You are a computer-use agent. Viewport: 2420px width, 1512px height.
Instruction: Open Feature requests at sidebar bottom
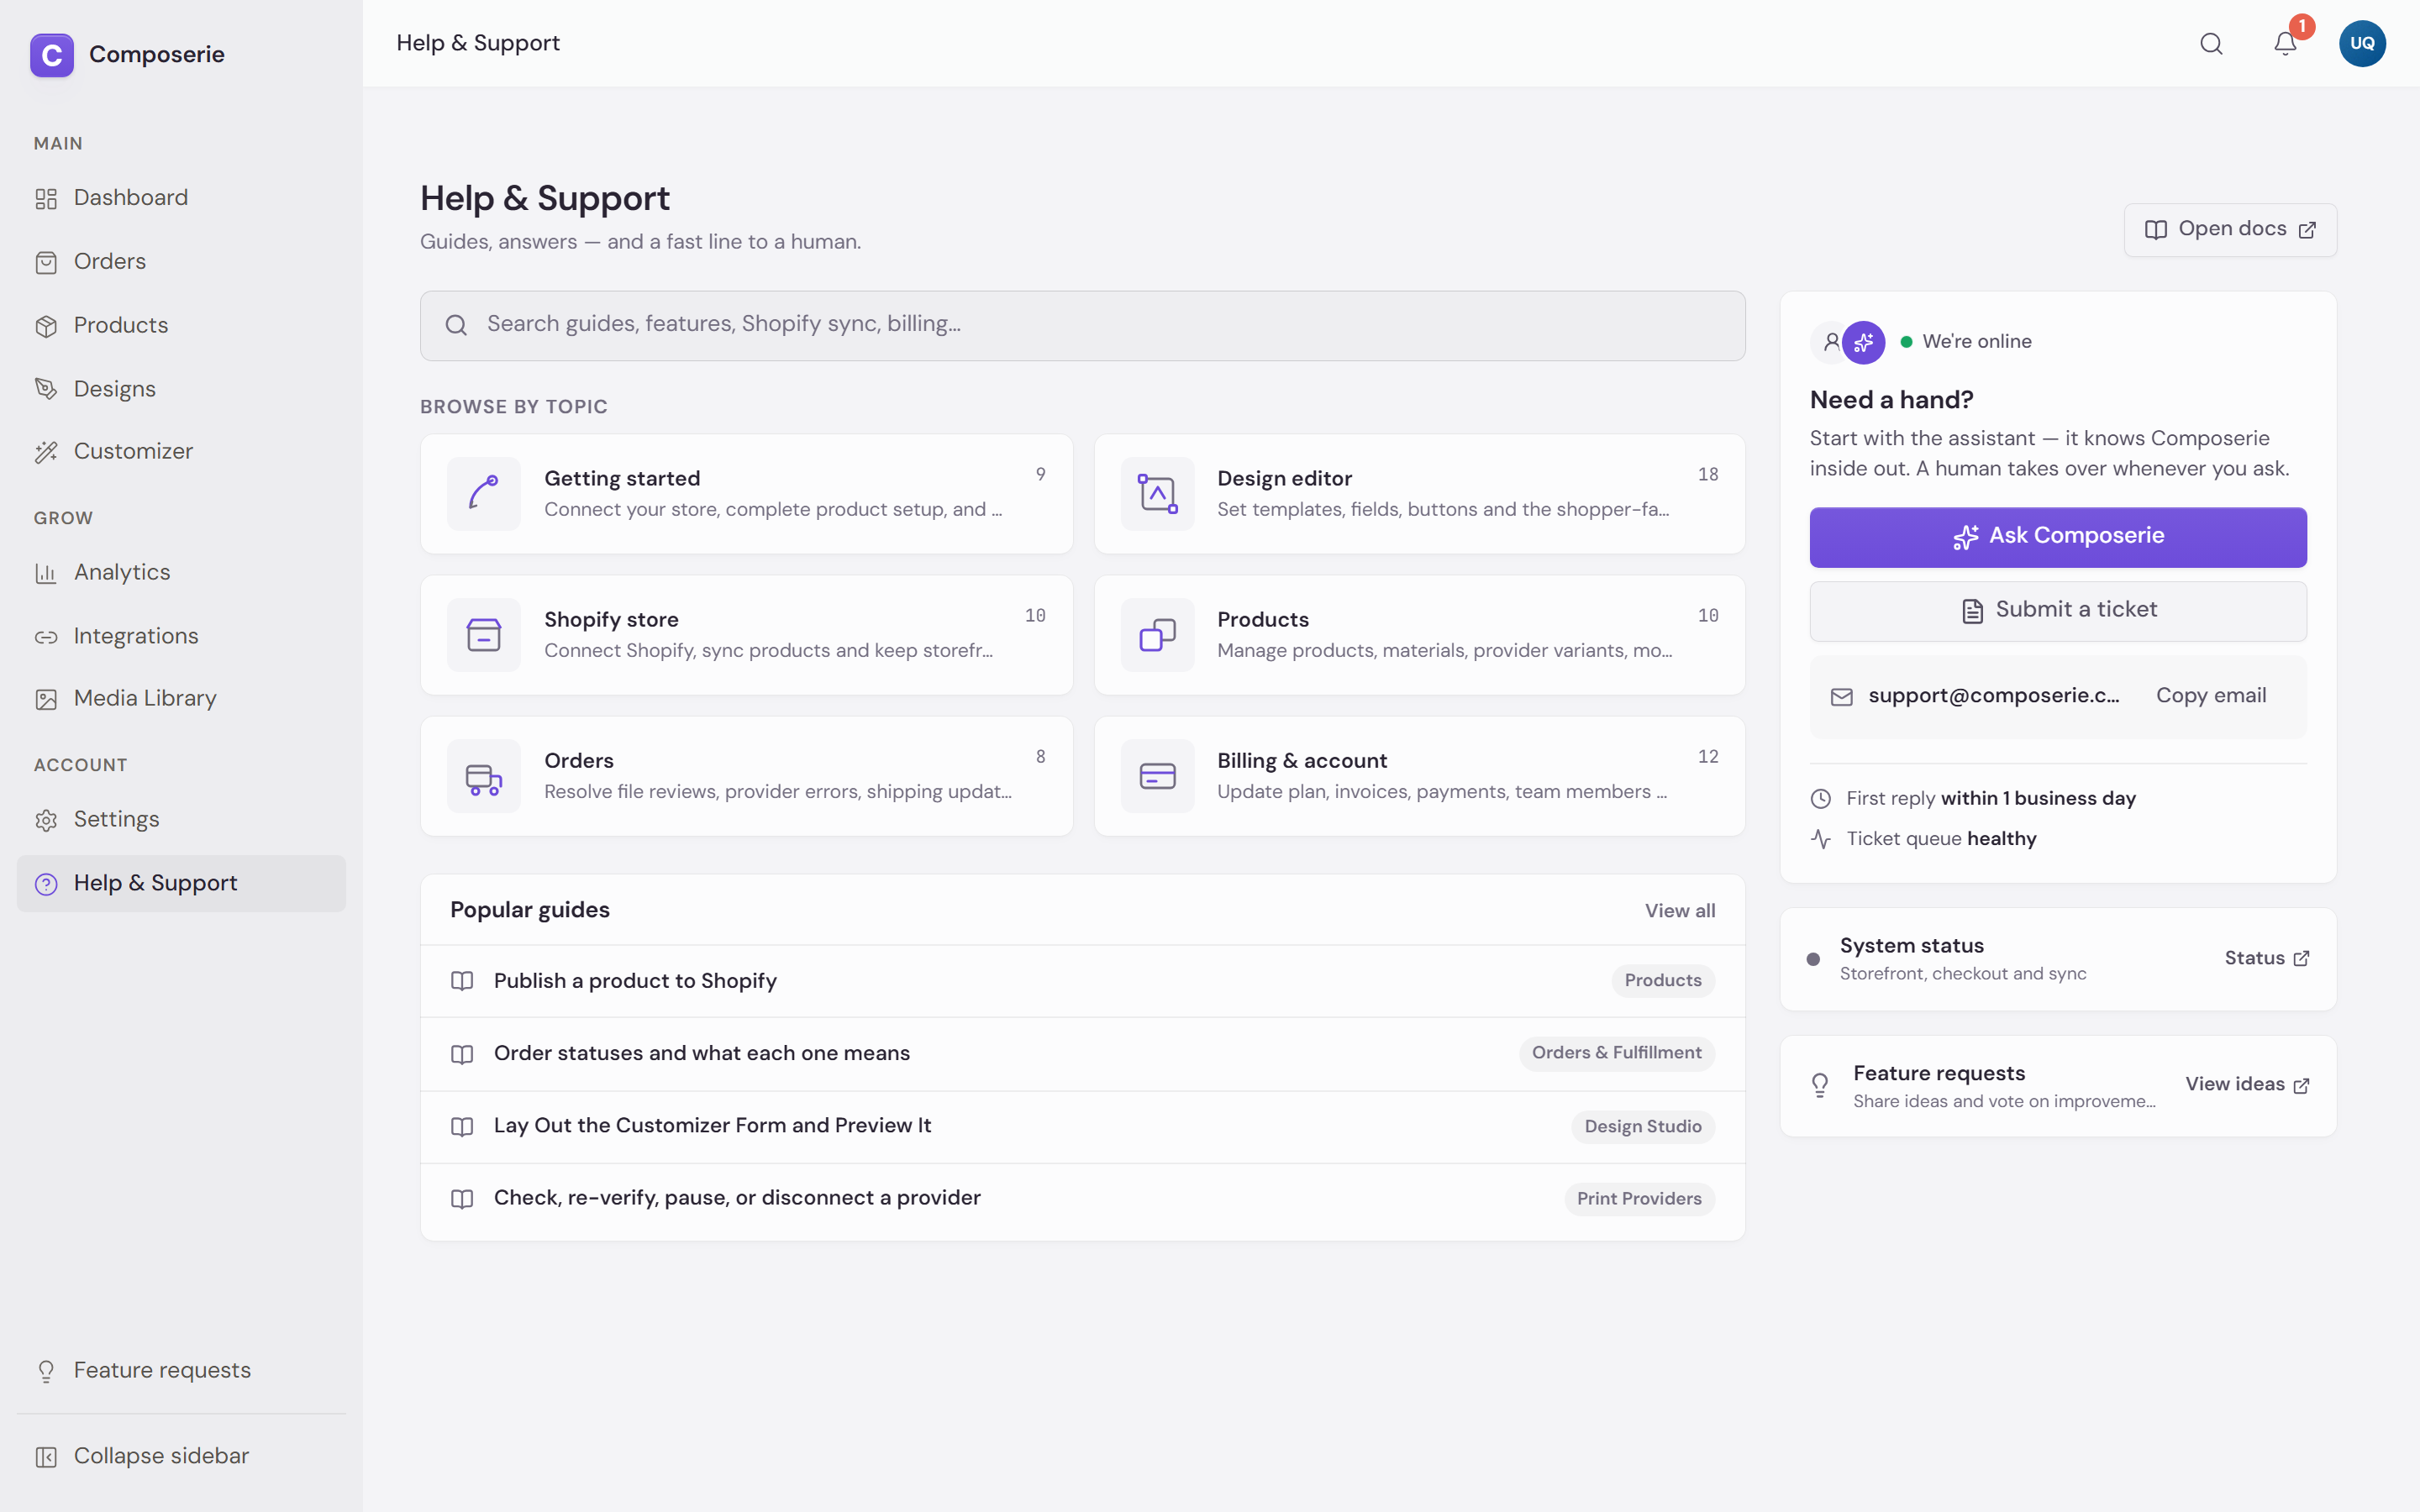point(181,1370)
